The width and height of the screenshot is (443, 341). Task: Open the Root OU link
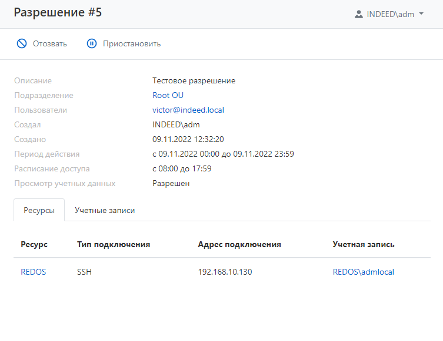[168, 95]
